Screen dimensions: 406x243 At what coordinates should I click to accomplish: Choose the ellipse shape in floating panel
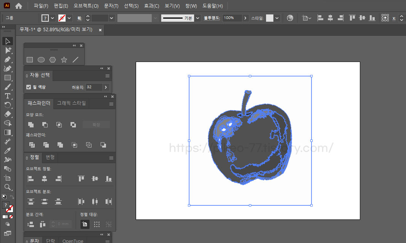click(41, 60)
